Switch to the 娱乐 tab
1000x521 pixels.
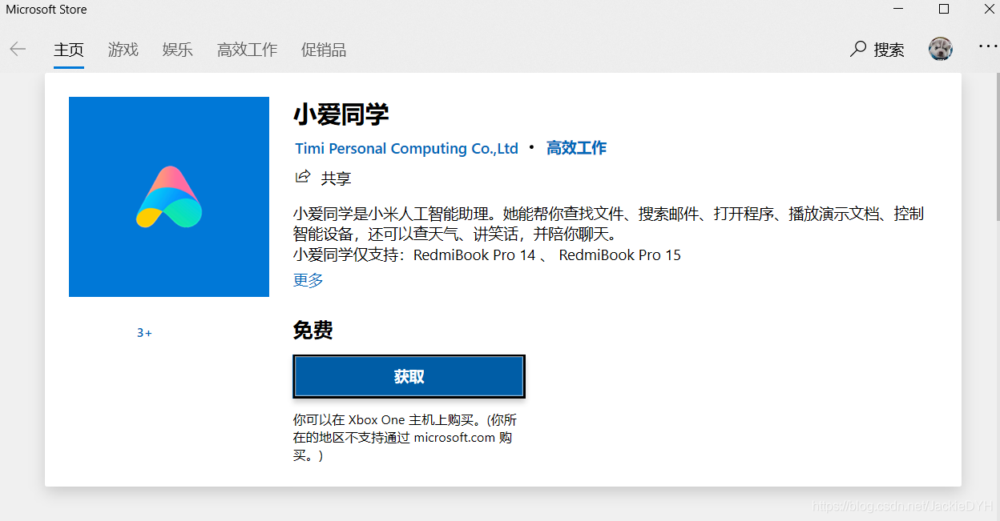[x=178, y=50]
